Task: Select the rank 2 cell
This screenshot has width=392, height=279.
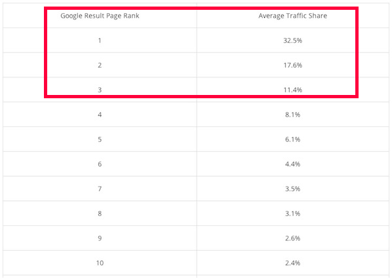Action: [x=100, y=65]
